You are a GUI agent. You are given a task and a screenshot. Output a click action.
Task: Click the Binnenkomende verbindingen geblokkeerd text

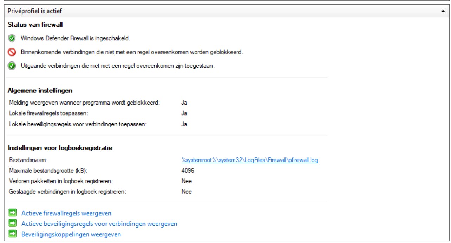132,52
